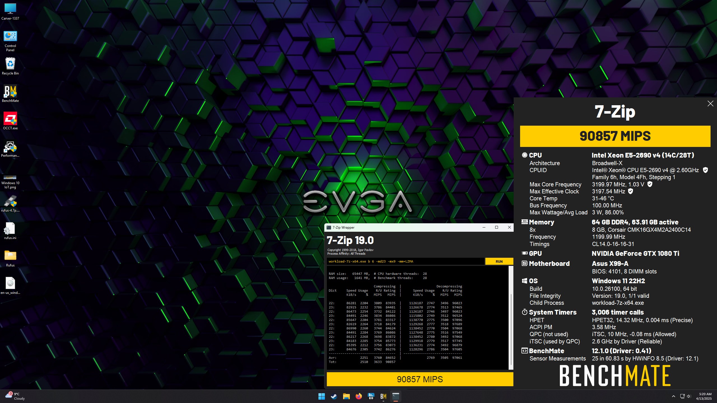Select the en-us_wind... ISO file icon
This screenshot has width=717, height=403.
click(10, 286)
